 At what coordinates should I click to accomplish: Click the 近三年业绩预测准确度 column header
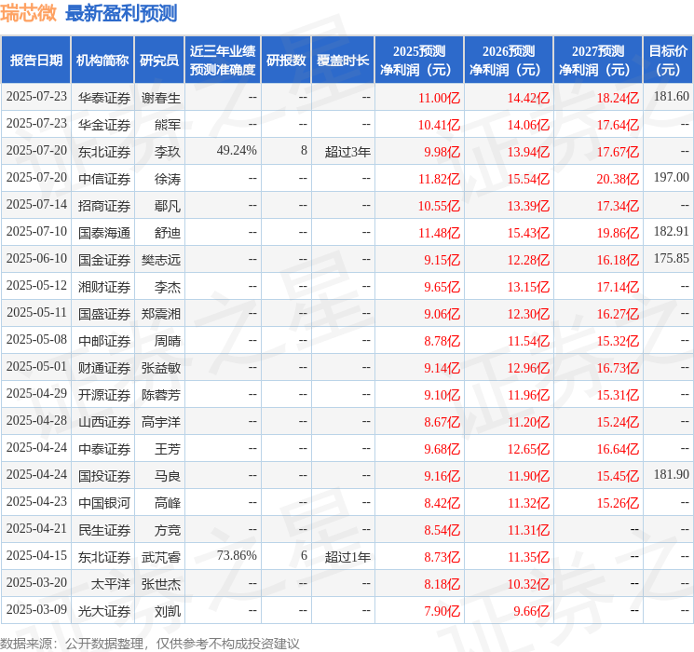pos(223,61)
